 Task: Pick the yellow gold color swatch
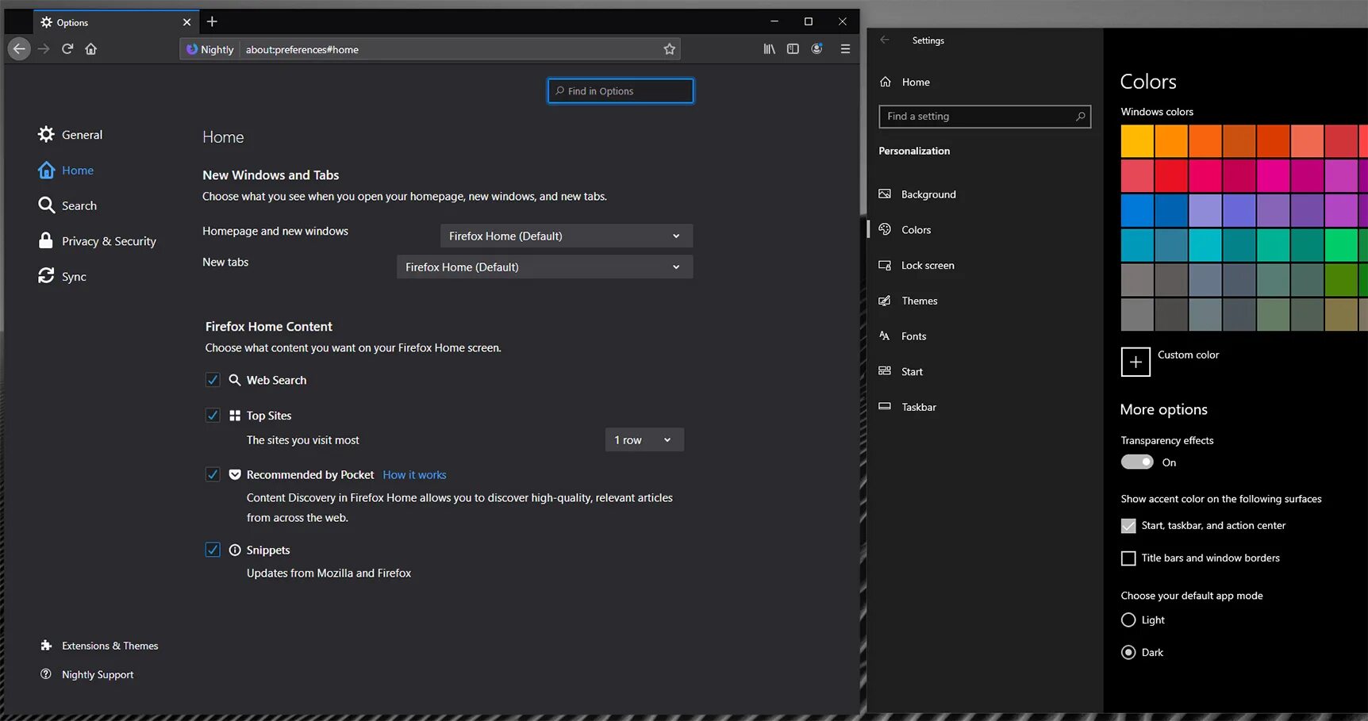pyautogui.click(x=1137, y=141)
